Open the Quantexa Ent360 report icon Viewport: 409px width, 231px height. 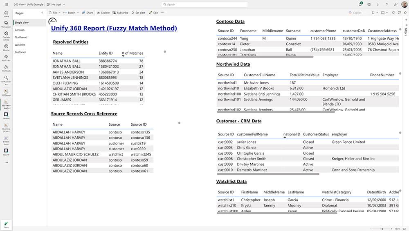[x=6, y=128]
